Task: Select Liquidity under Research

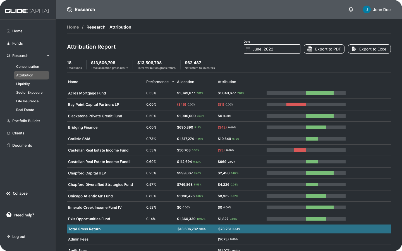Action: pos(23,84)
